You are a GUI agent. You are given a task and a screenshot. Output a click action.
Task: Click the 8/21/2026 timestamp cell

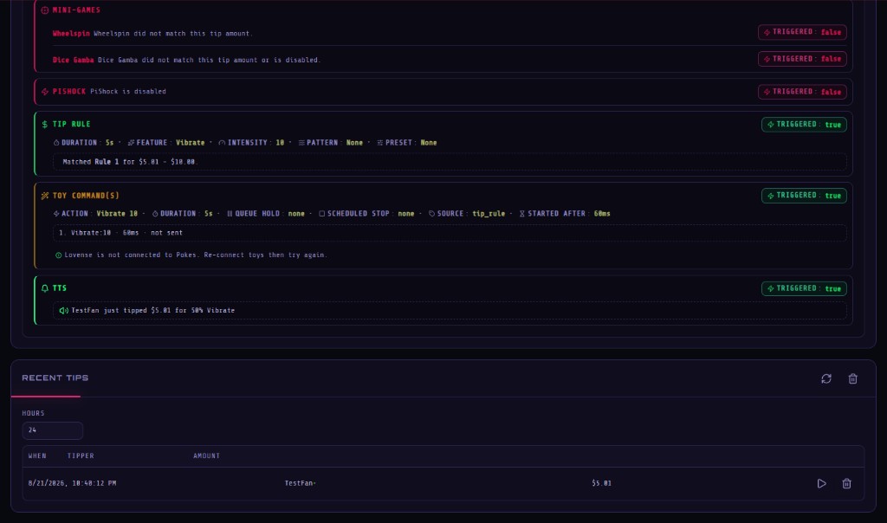(x=73, y=483)
